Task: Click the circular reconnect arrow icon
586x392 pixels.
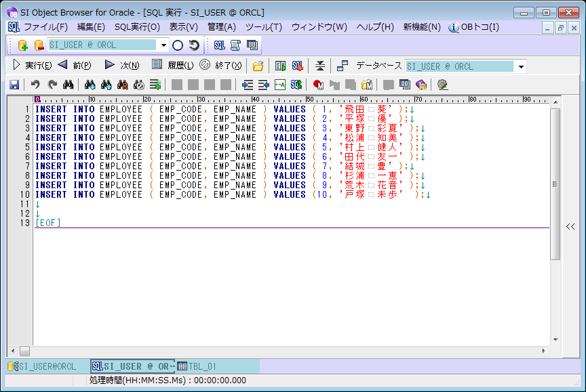Action: (x=194, y=45)
